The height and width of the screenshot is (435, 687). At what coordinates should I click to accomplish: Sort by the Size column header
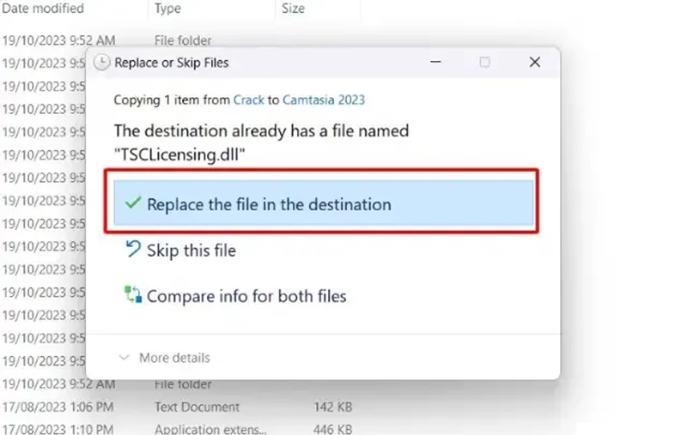click(x=293, y=9)
